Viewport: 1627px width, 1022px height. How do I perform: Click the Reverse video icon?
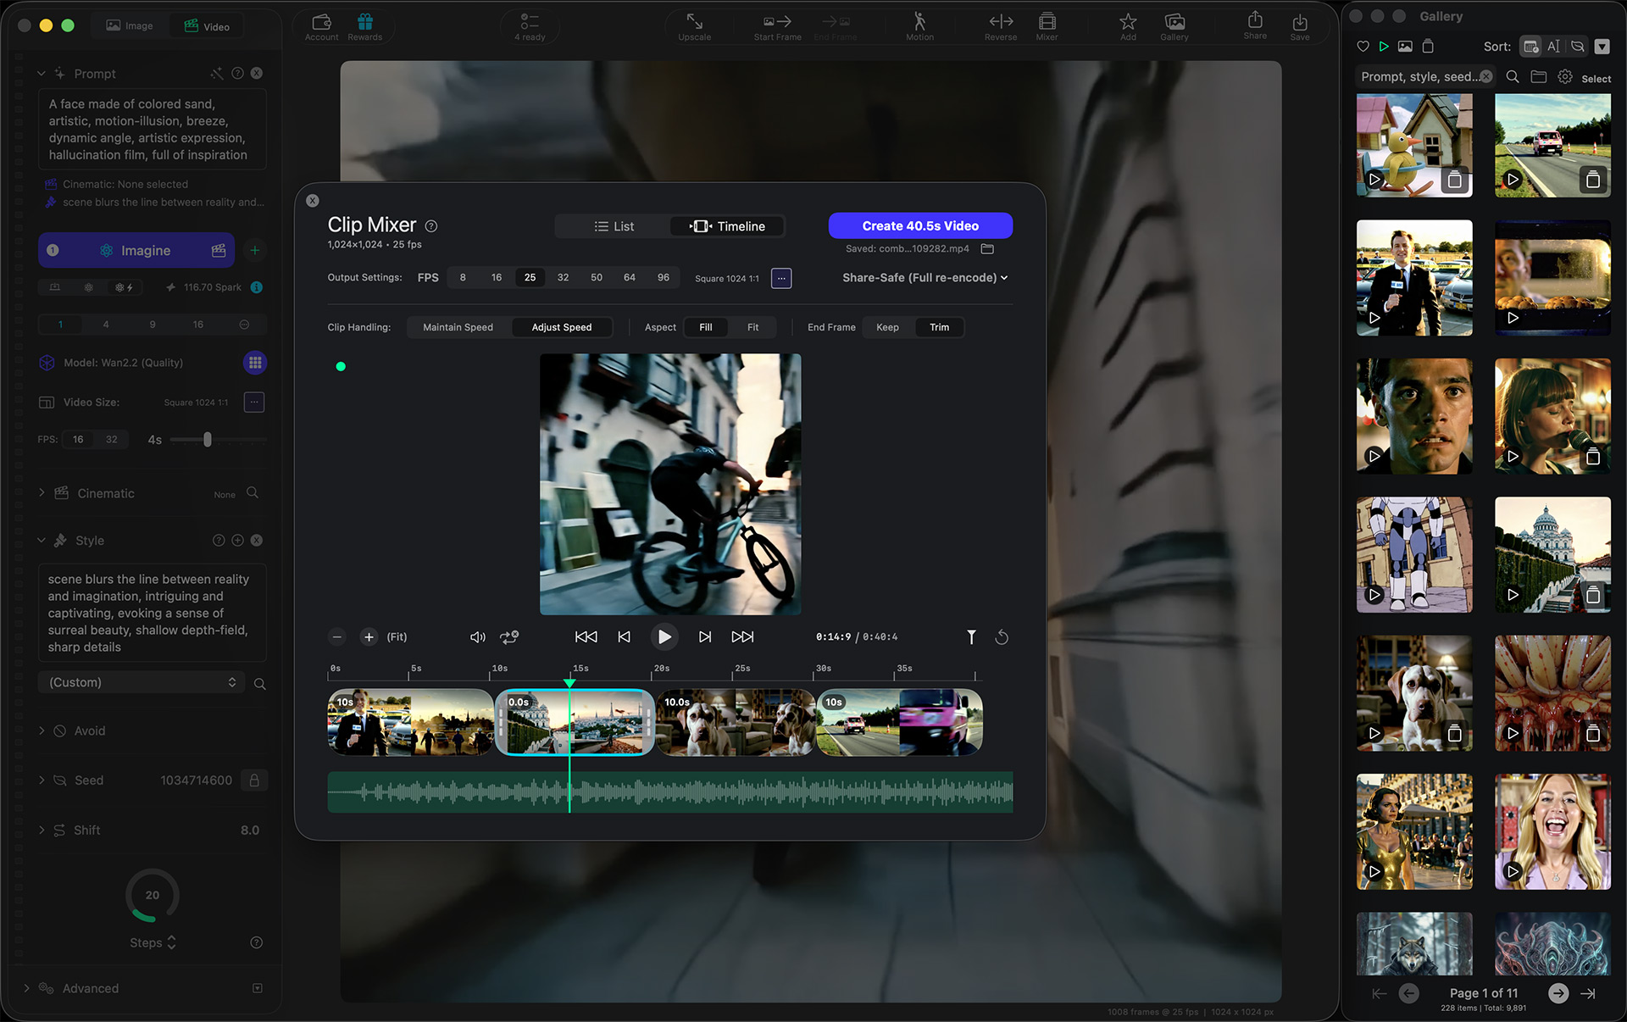1000,23
